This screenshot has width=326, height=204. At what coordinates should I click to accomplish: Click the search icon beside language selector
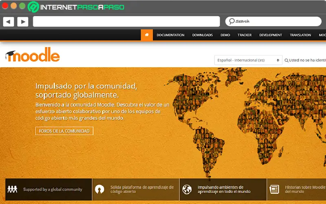click(286, 60)
